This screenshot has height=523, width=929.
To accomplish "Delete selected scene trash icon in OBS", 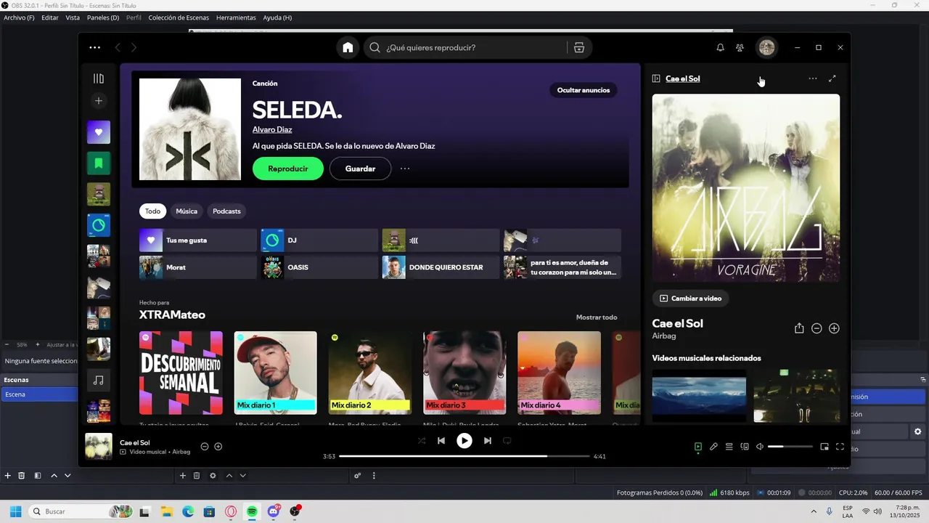I will [22, 476].
